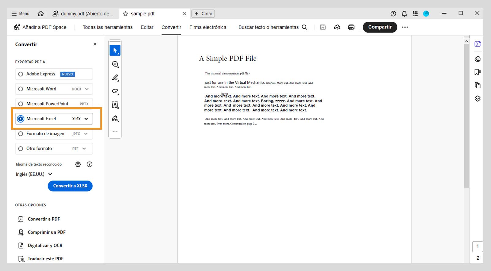Select Microsoft PowerPoint radio option
491x271 pixels.
(x=21, y=104)
